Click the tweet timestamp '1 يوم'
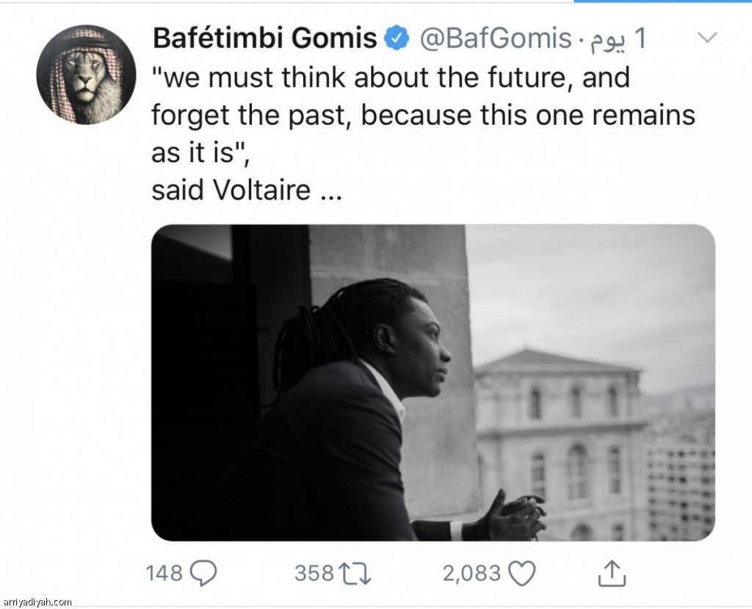Viewport: 752px width, 609px height. (617, 39)
